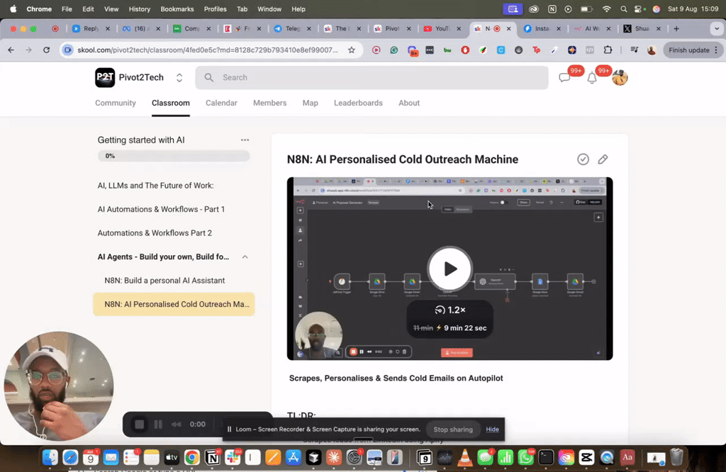Open the Chrome profile avatar
The image size is (726, 472).
[x=652, y=50]
